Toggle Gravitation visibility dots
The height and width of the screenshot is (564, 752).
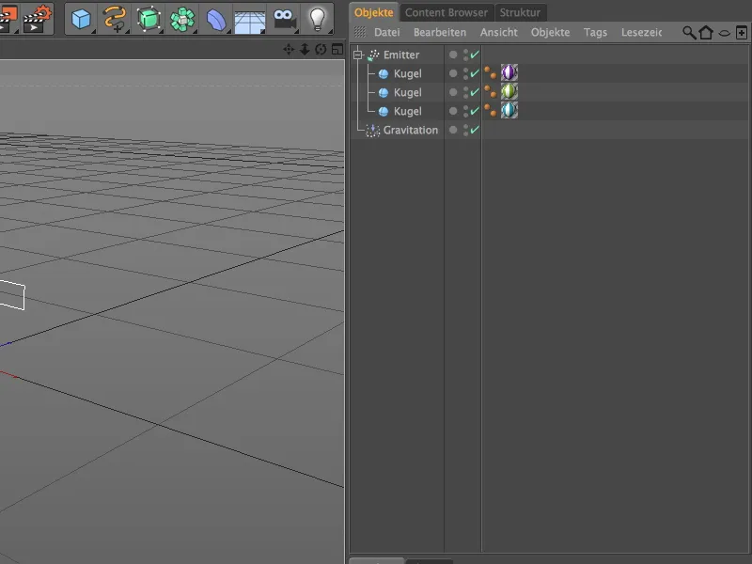click(x=465, y=130)
